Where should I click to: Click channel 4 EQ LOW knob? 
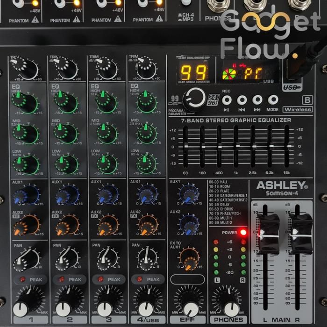pyautogui.click(x=147, y=163)
